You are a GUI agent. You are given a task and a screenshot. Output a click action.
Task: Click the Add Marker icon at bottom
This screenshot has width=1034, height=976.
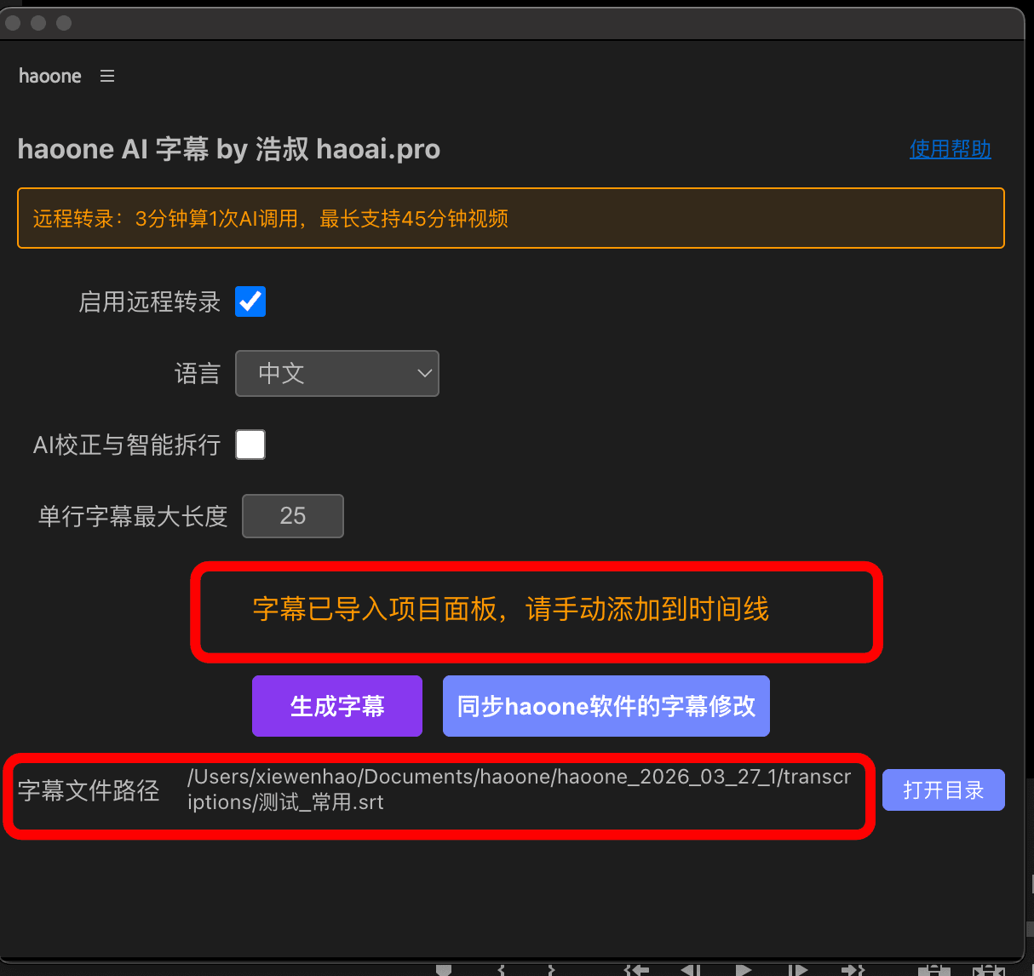[x=443, y=970]
